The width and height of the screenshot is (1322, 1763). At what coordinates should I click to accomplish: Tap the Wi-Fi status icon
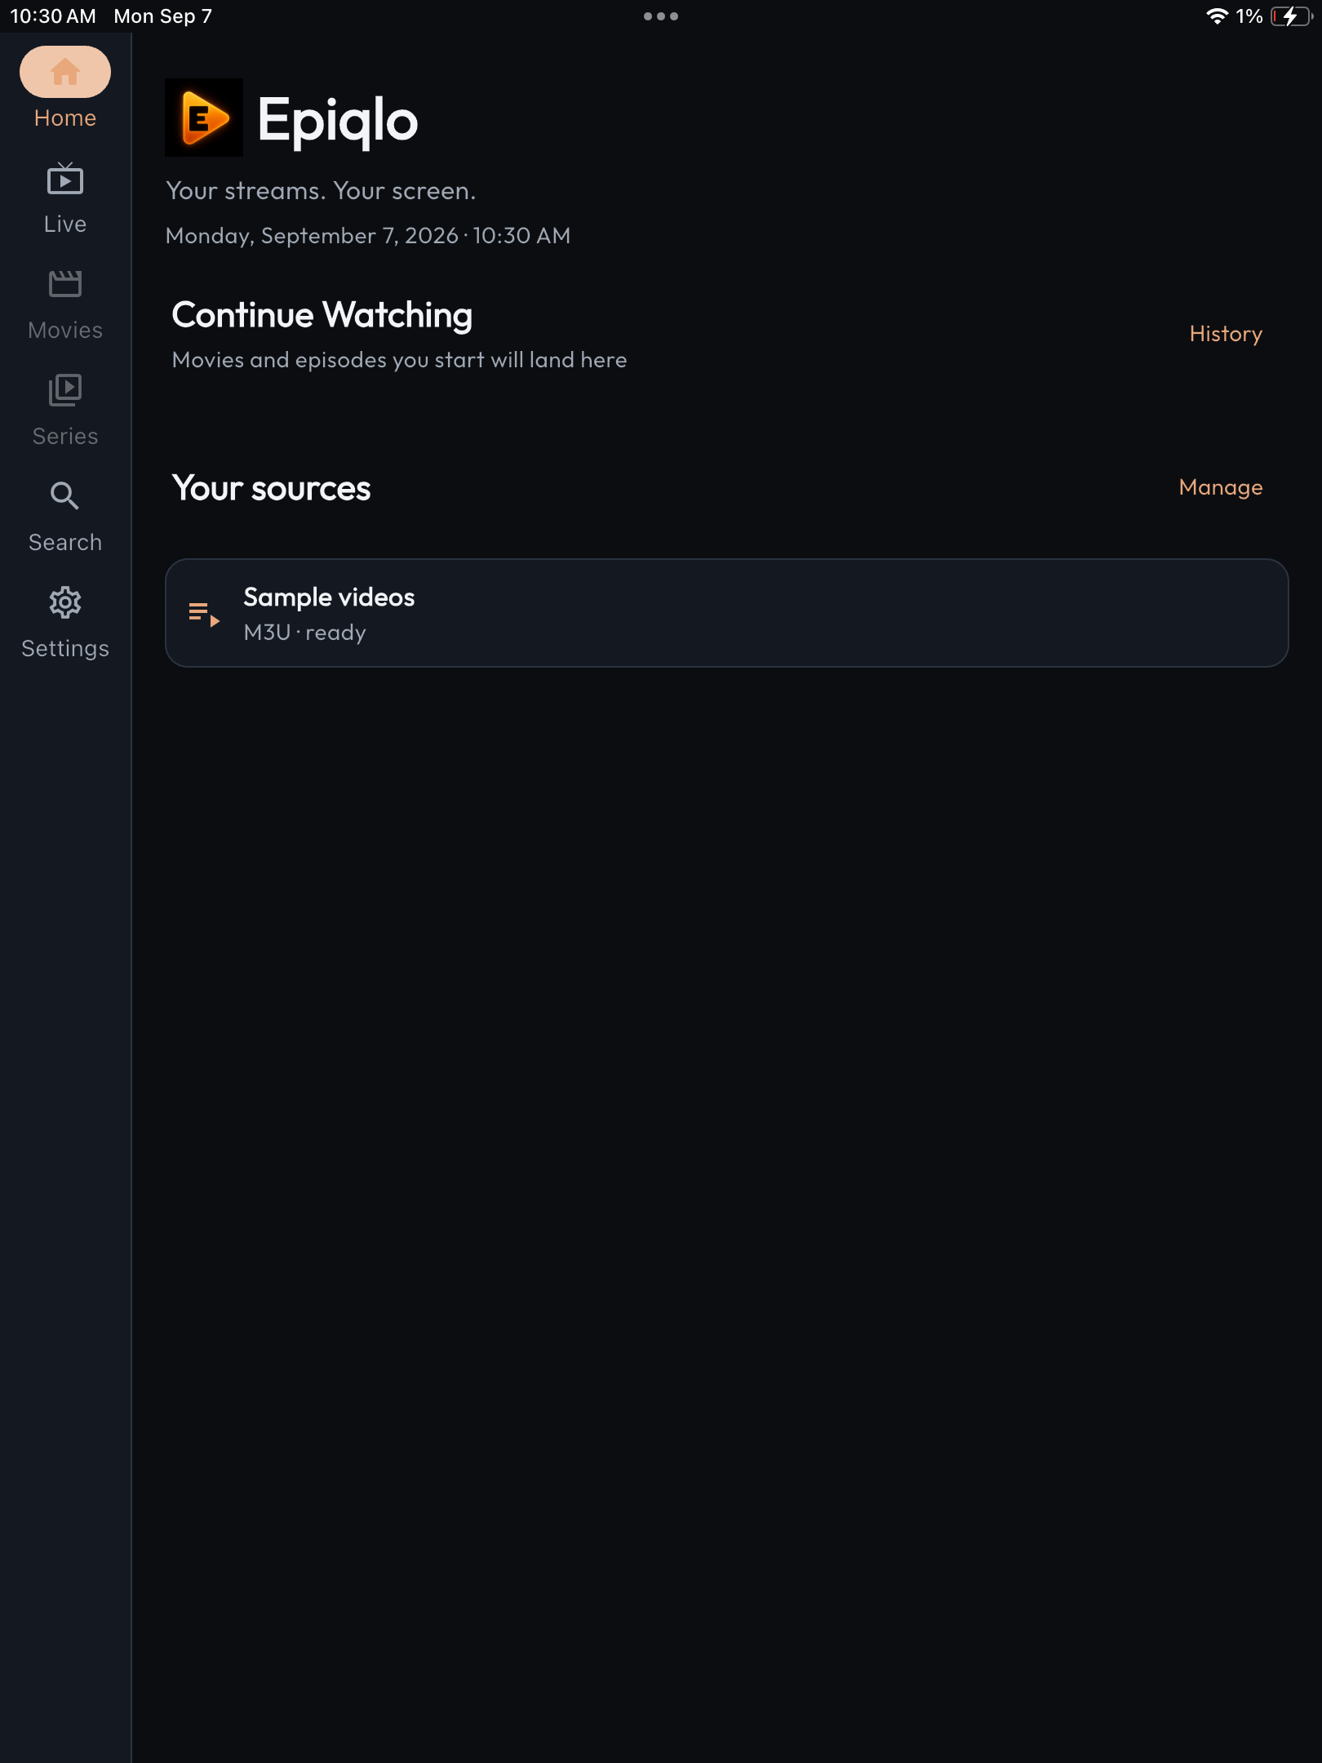[x=1217, y=16]
